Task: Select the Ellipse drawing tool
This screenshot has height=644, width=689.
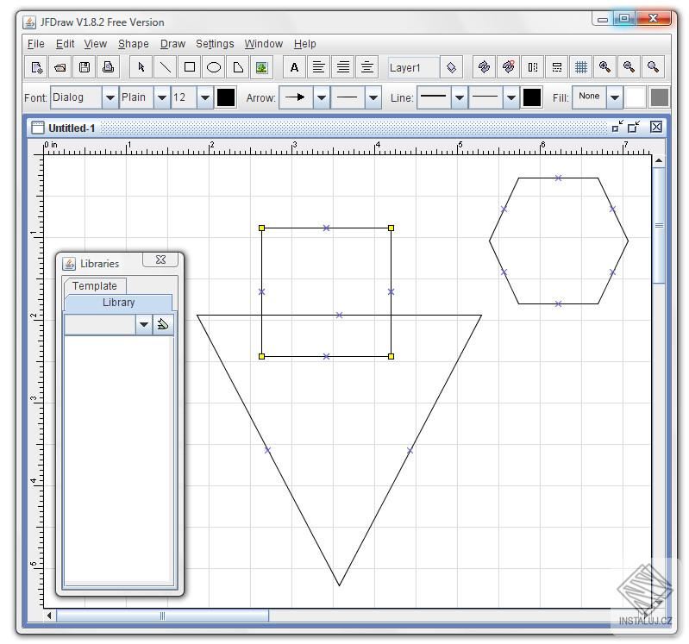Action: click(214, 67)
